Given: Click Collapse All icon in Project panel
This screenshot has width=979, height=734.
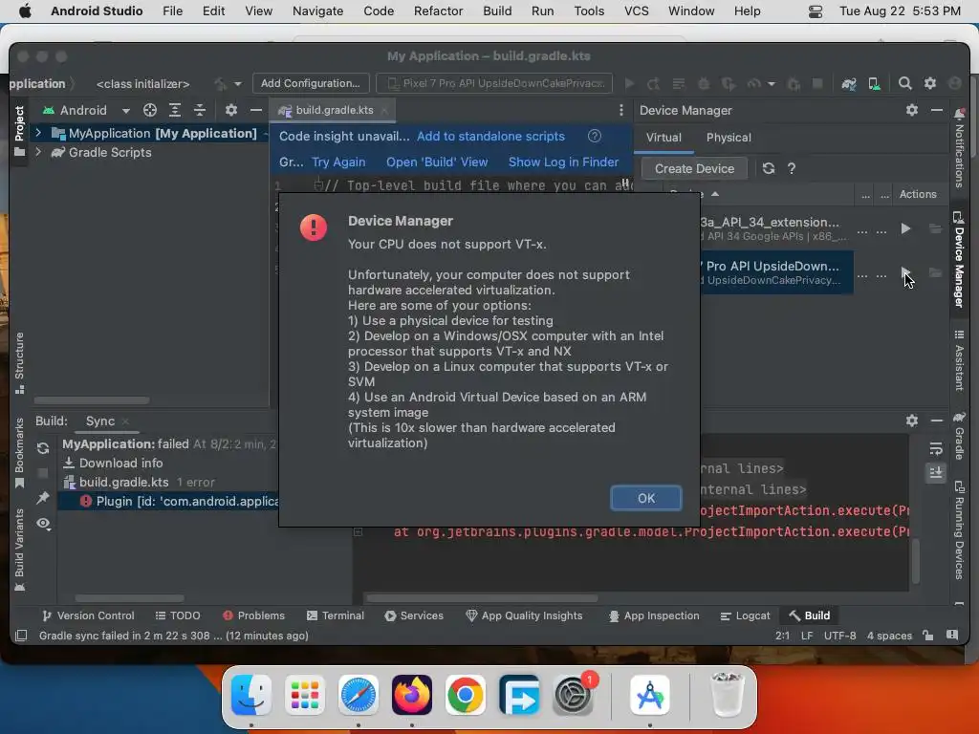Looking at the screenshot, I should (200, 110).
